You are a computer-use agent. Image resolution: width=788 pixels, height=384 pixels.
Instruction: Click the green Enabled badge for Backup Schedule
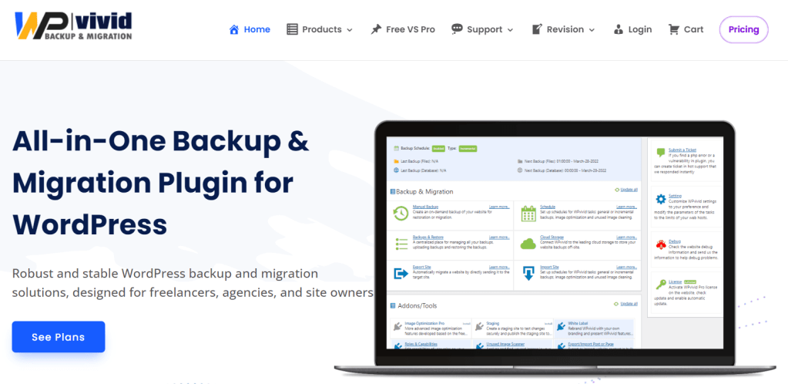point(439,149)
